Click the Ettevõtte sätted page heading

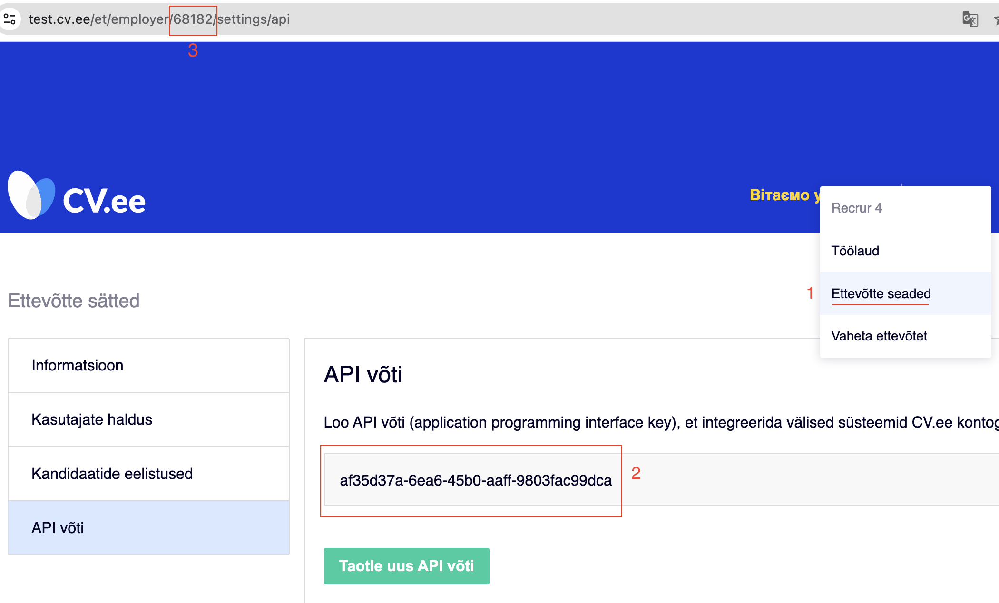click(x=74, y=301)
